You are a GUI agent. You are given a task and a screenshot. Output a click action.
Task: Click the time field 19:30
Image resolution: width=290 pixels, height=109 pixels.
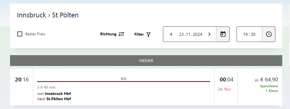coord(249,34)
